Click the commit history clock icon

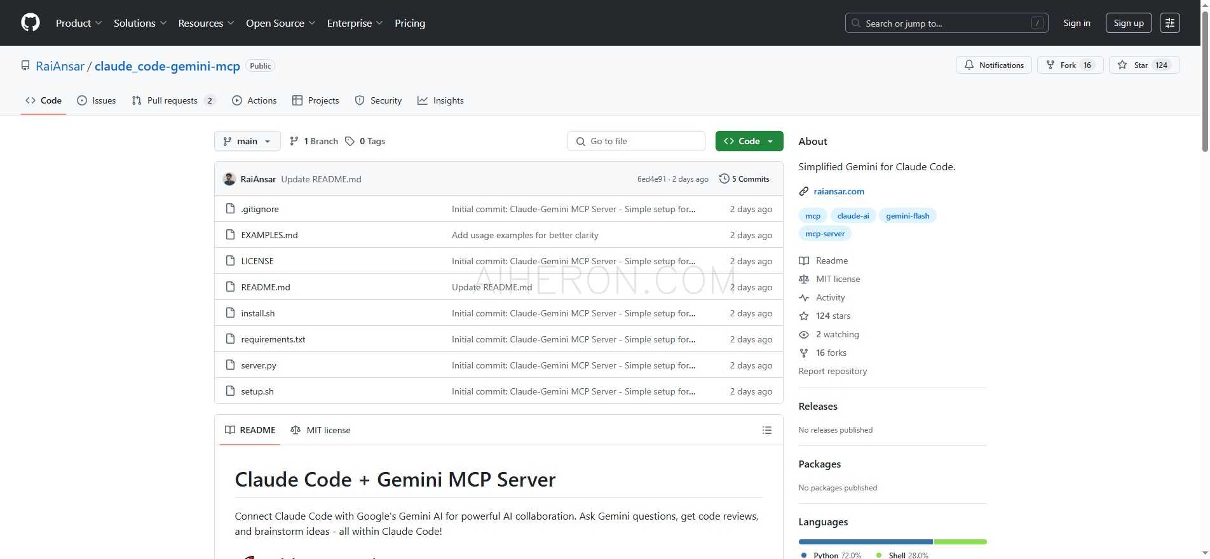click(x=724, y=178)
